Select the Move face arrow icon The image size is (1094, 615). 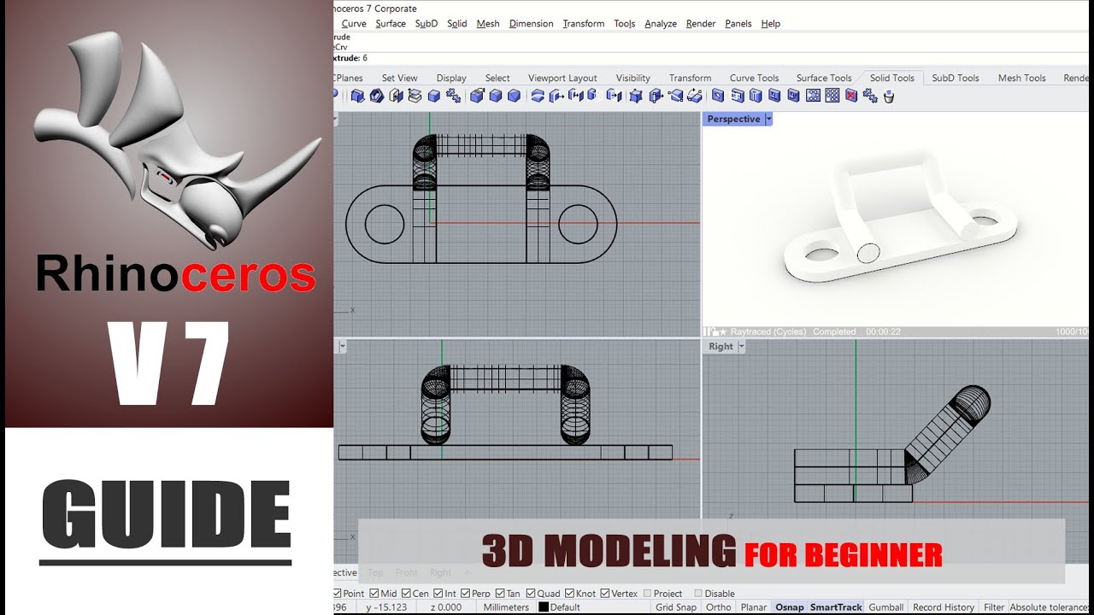(x=556, y=96)
